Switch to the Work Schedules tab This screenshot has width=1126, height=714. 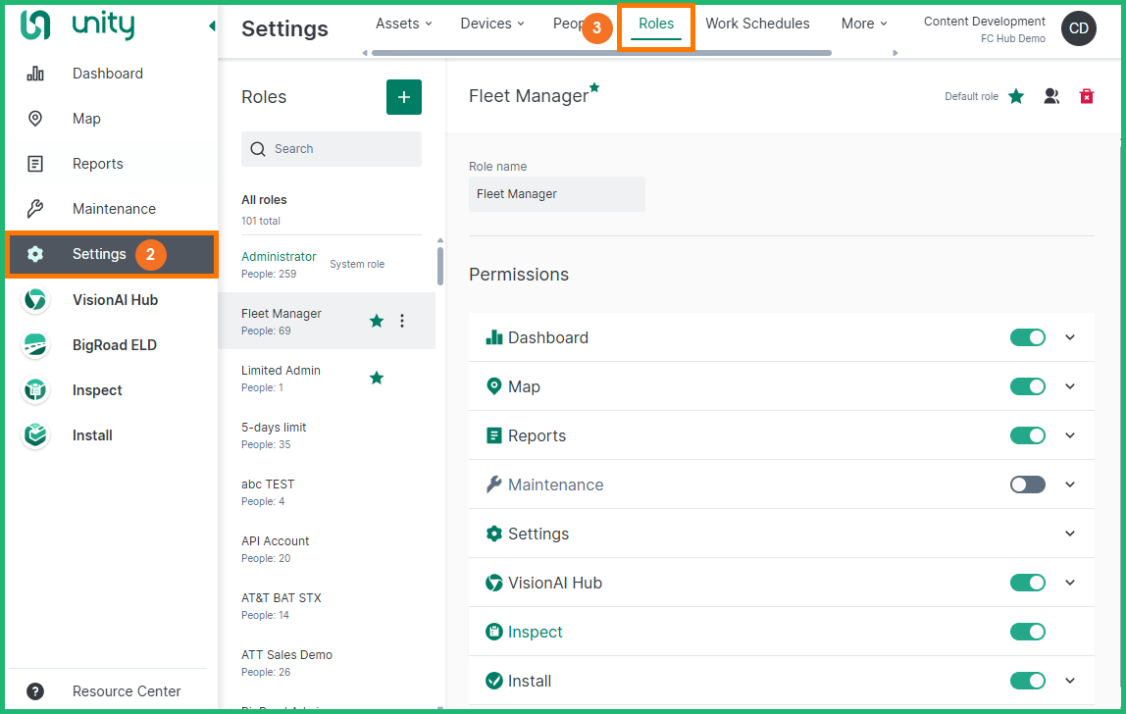point(757,24)
